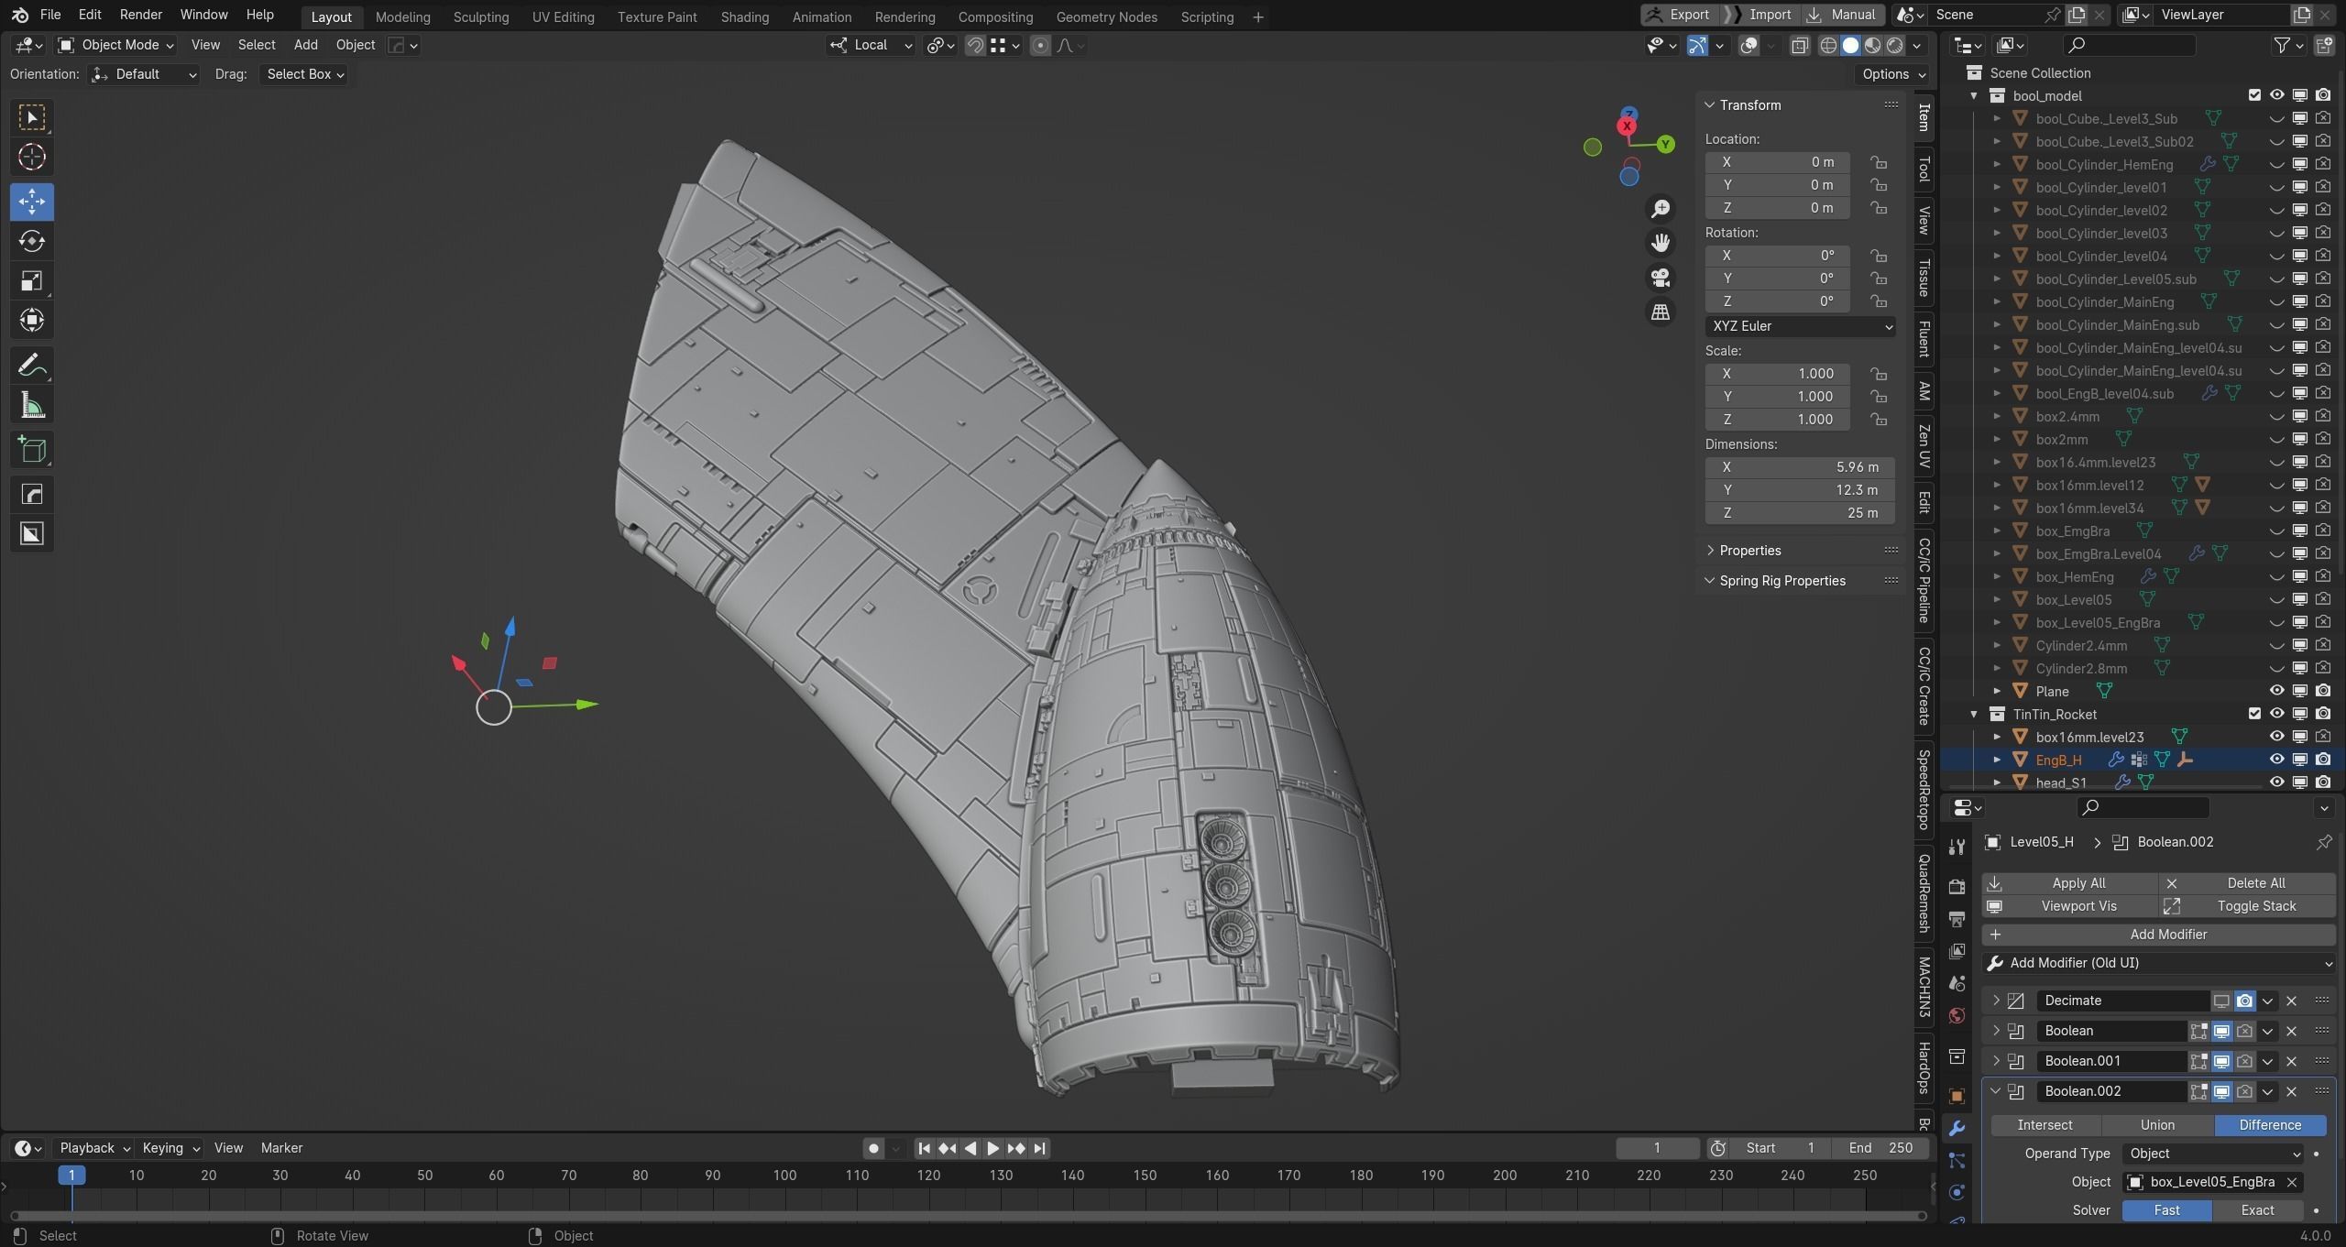Click the Cursor tool icon
The image size is (2346, 1247).
click(x=32, y=158)
